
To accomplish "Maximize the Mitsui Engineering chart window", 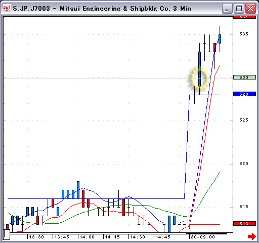I will [x=239, y=8].
